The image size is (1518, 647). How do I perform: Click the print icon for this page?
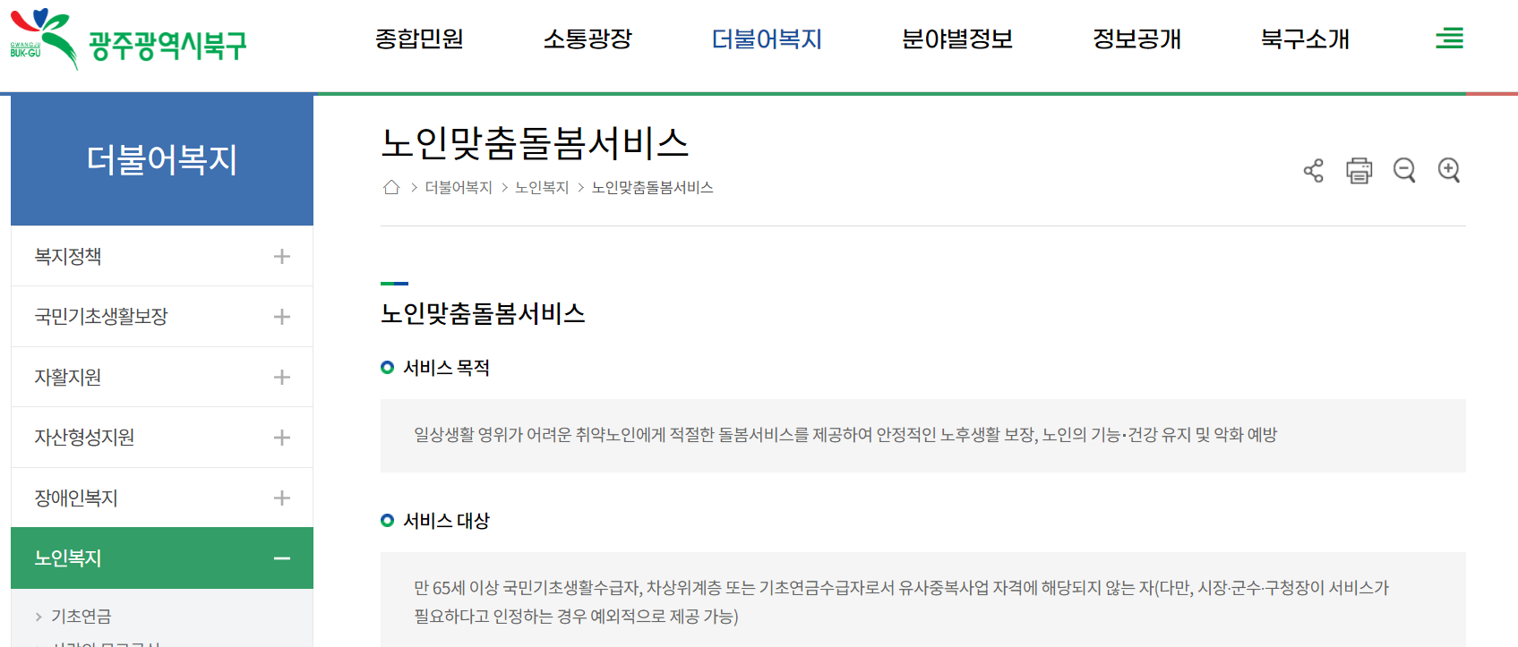(1359, 170)
